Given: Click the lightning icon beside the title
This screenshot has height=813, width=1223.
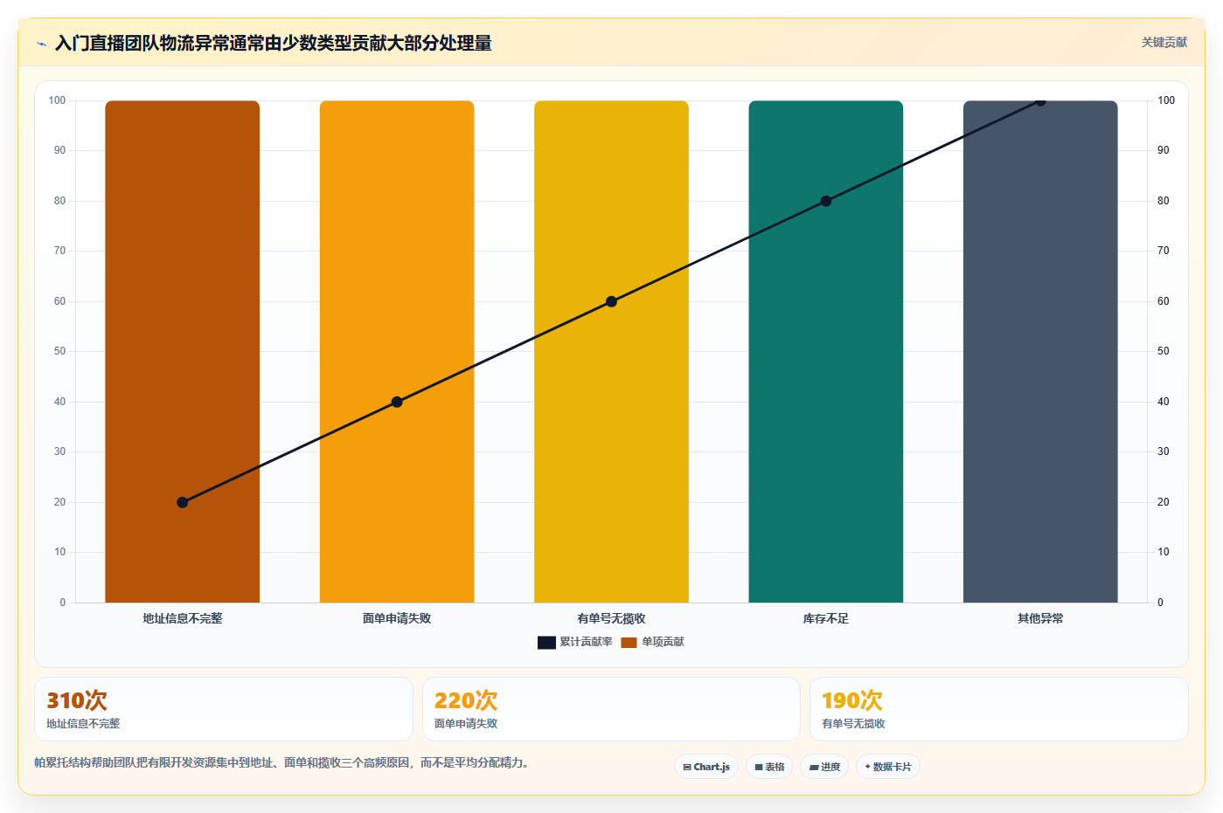Looking at the screenshot, I should 41,44.
